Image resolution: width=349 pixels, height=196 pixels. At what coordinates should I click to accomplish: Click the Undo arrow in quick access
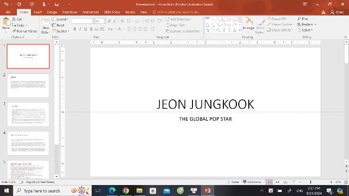click(x=6, y=4)
